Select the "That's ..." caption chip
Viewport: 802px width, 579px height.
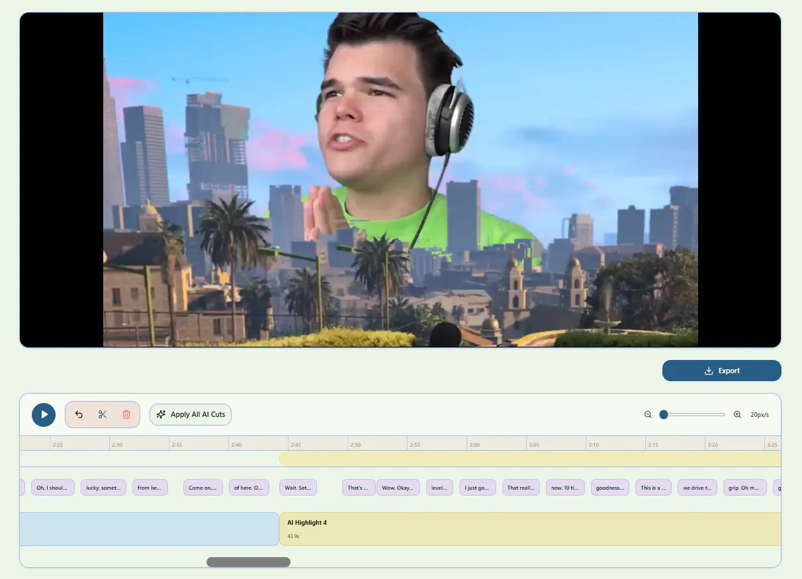click(x=359, y=488)
